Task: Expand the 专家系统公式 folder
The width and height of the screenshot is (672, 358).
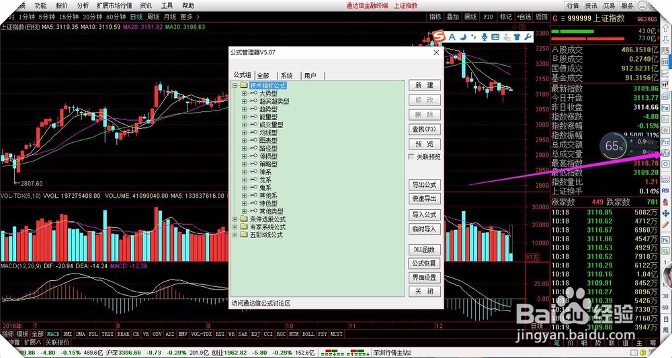Action: pos(235,227)
